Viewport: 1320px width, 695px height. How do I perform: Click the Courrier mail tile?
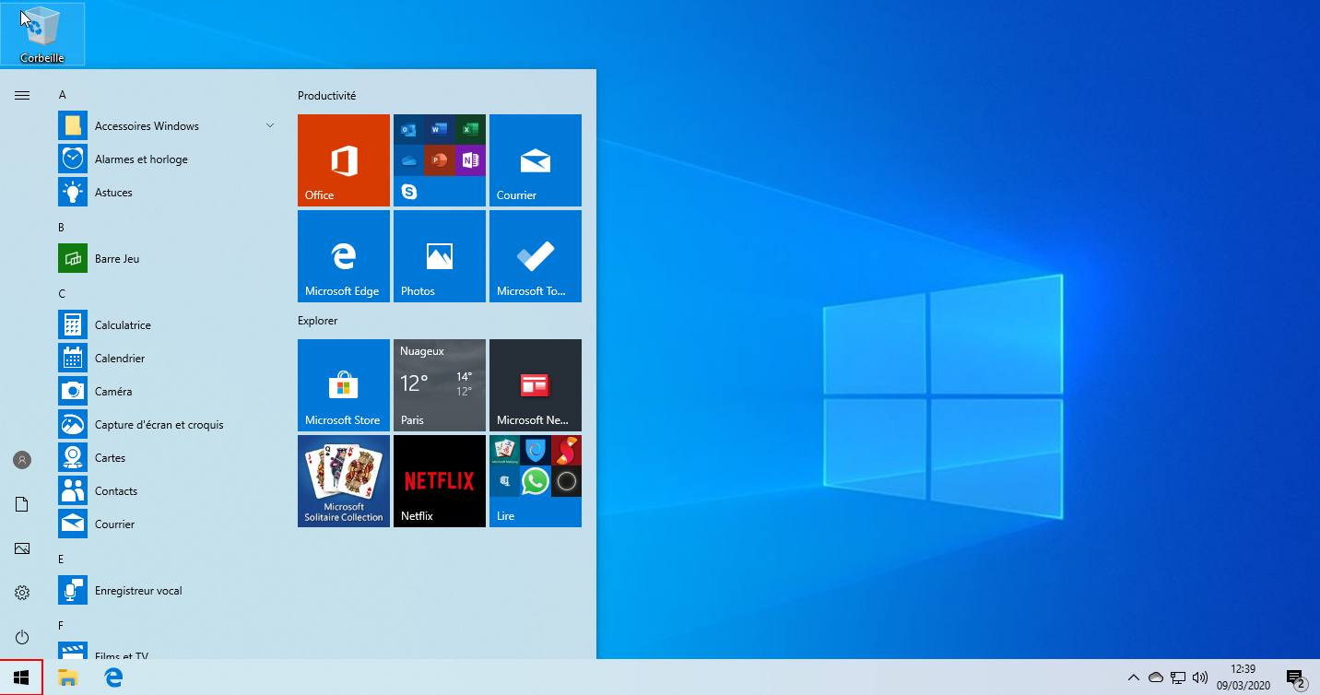[x=536, y=160]
